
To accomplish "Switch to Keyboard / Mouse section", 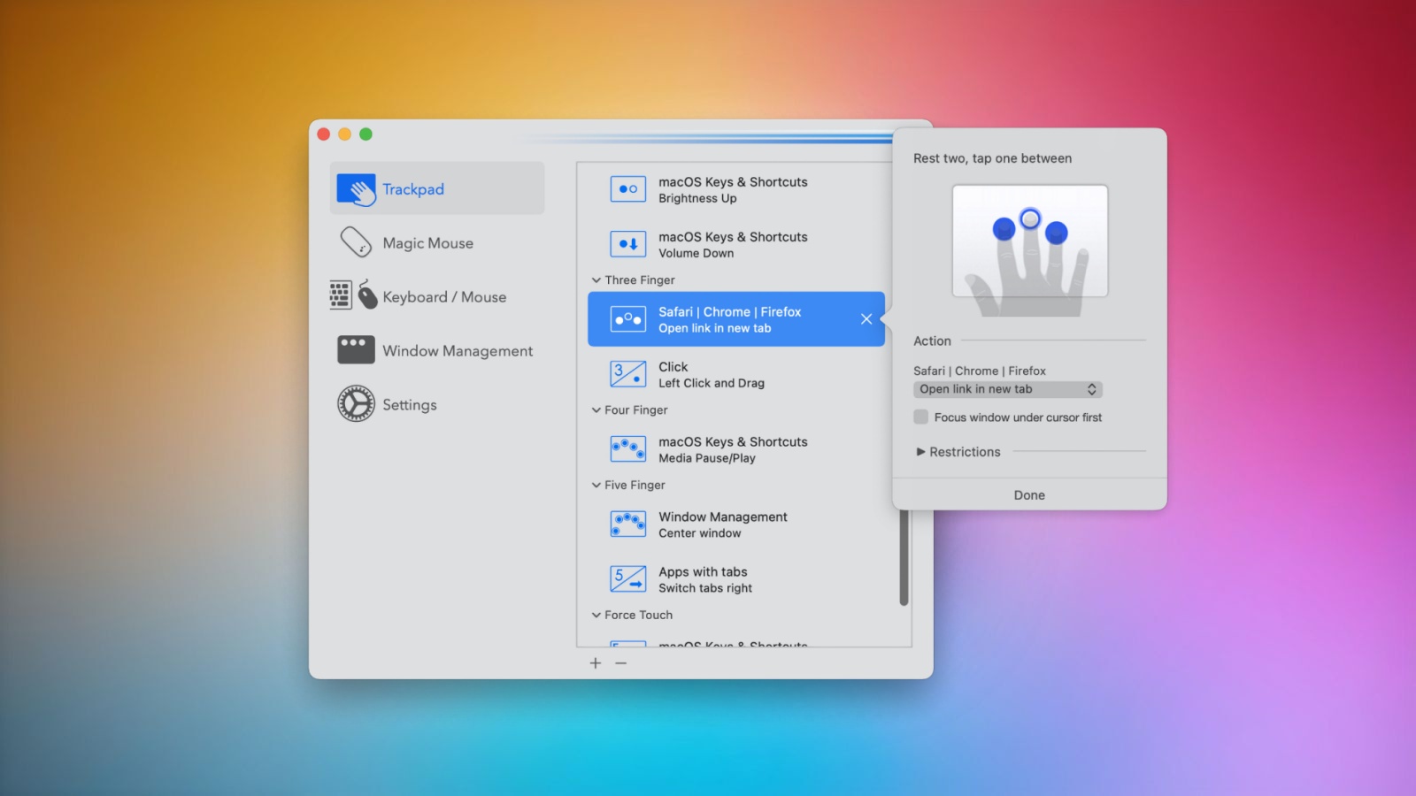I will [437, 296].
